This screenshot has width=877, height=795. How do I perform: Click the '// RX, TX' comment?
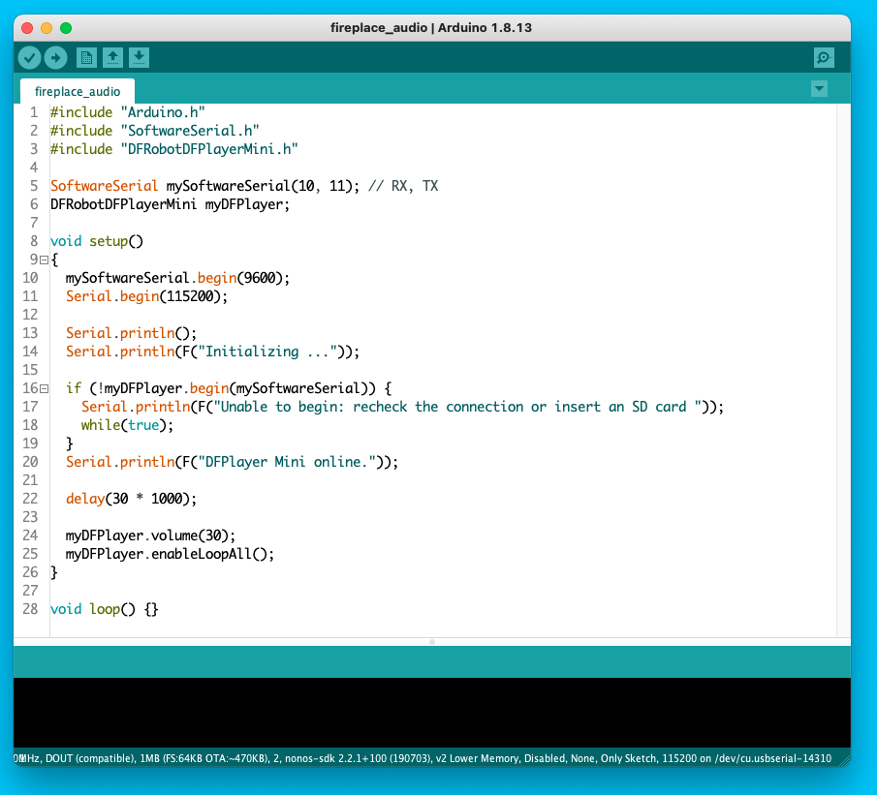[x=403, y=186]
